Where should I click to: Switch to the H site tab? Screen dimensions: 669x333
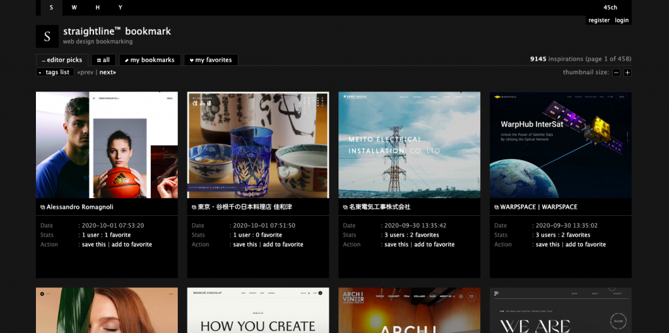tap(98, 8)
